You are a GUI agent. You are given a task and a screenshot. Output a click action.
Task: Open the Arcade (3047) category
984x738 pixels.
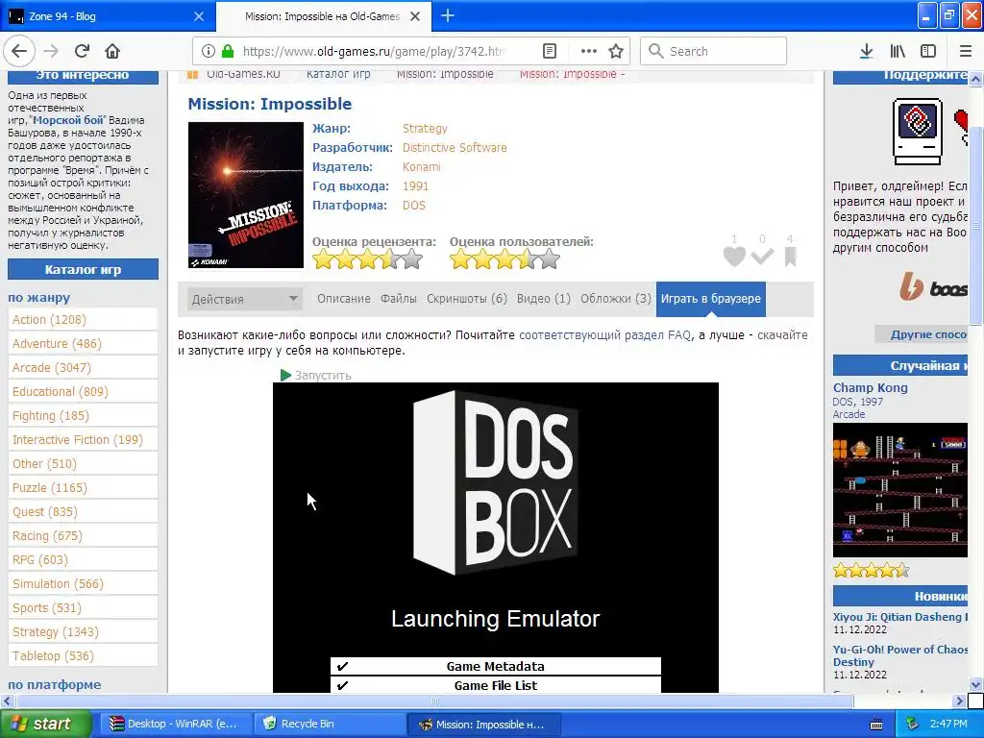pos(52,368)
